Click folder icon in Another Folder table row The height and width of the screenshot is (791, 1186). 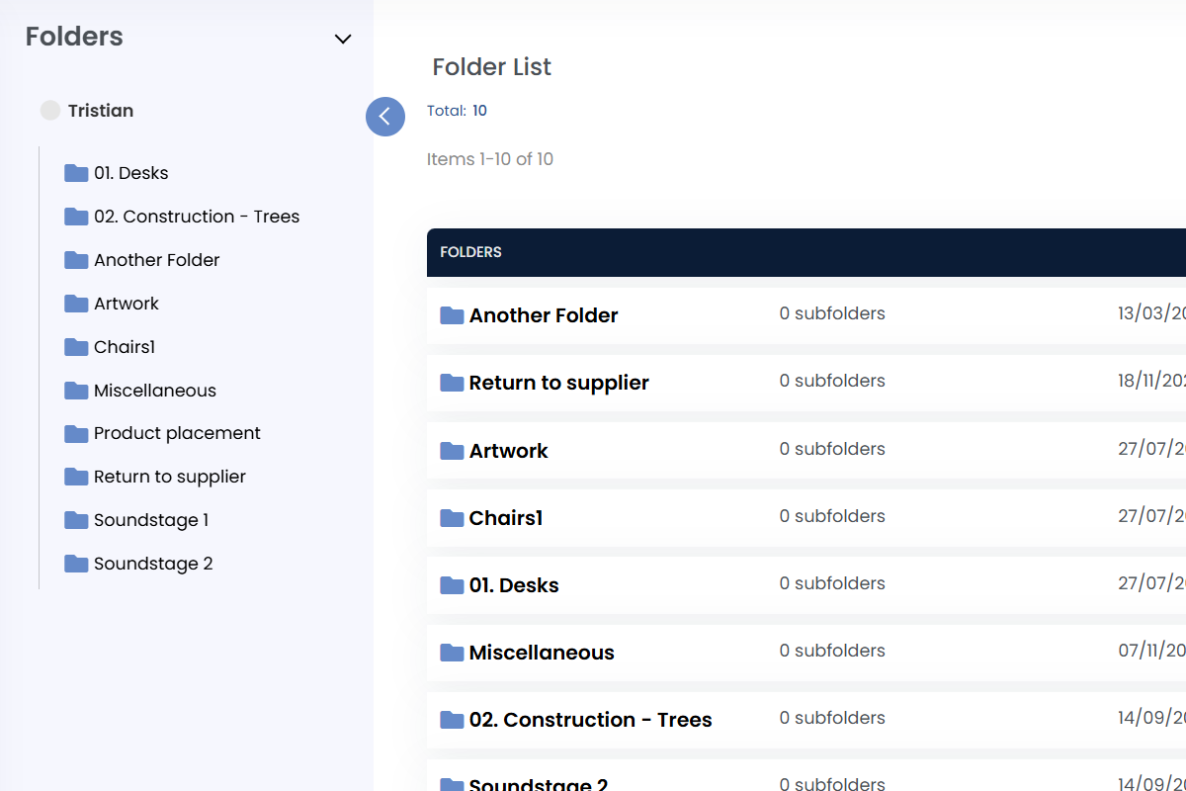click(x=452, y=315)
